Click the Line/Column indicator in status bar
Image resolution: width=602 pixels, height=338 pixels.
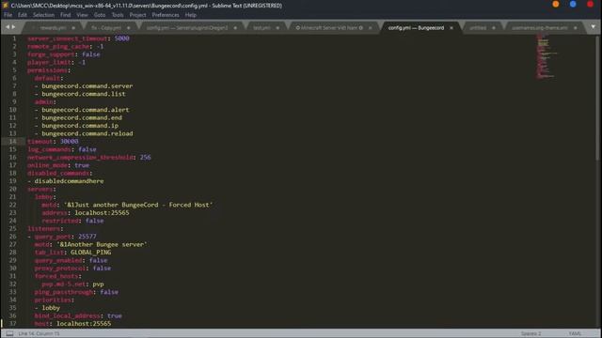[x=39, y=334]
